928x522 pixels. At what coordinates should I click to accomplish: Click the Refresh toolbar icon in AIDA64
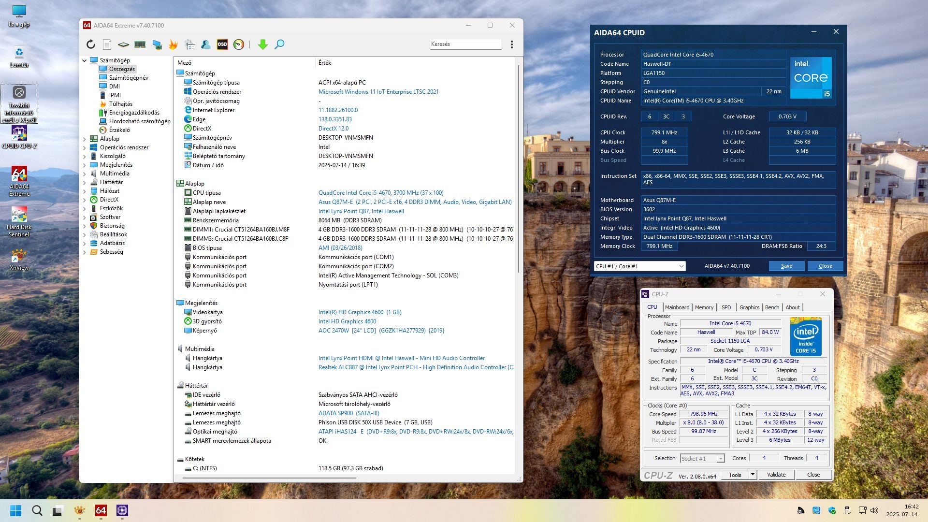tap(91, 44)
